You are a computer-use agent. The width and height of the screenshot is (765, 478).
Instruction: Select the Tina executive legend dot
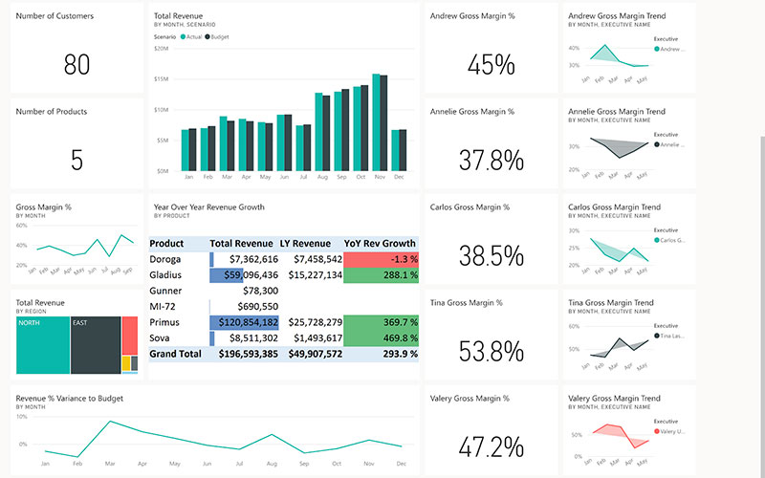pos(657,336)
